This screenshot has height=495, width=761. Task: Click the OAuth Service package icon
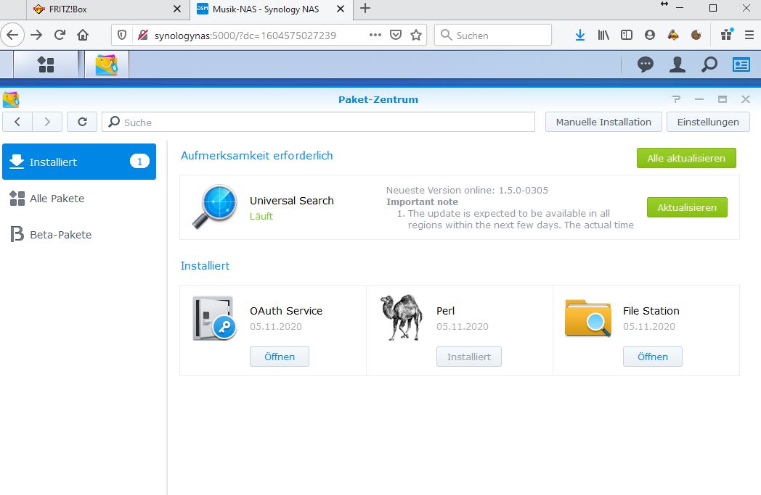(x=214, y=318)
